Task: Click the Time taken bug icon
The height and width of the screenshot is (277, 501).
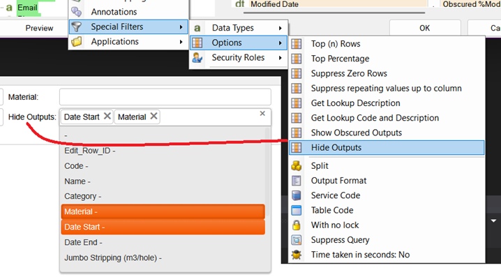Action: pos(296,255)
